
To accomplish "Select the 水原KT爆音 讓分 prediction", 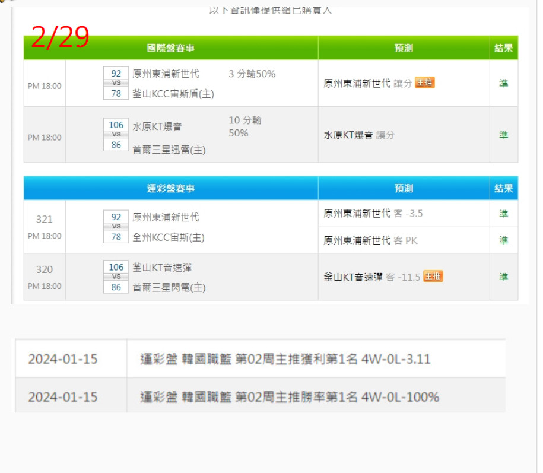I will [359, 135].
